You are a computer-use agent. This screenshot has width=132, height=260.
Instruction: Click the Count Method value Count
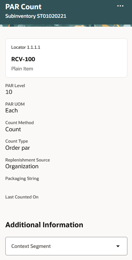click(13, 129)
